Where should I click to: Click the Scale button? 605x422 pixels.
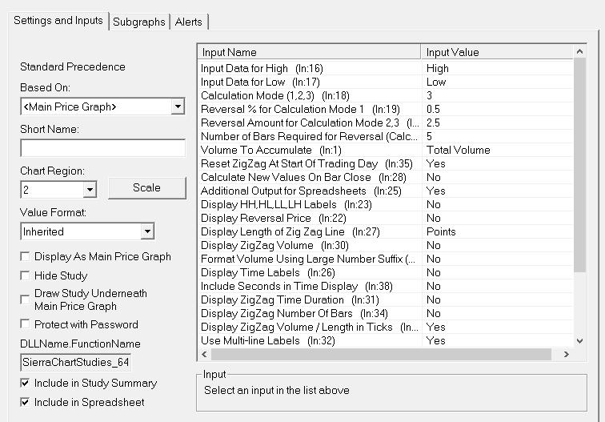[x=147, y=188]
